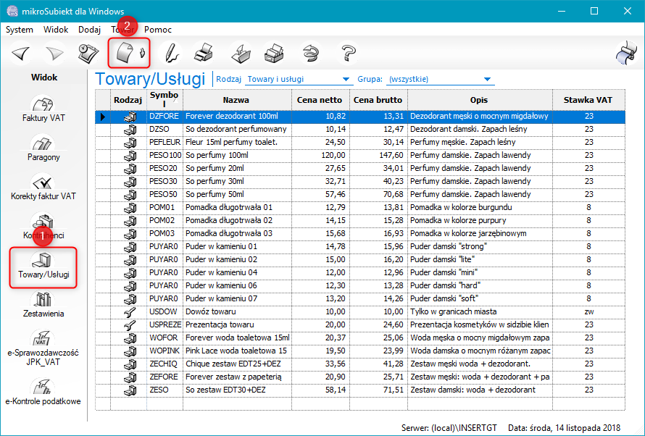This screenshot has height=436, width=645.
Task: Select 'Prezentacja towaru' row
Action: pyautogui.click(x=360, y=324)
